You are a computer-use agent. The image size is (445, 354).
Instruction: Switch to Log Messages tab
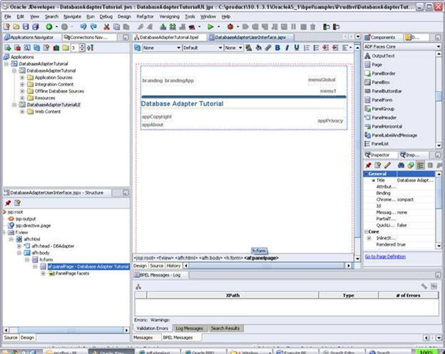coord(189,328)
